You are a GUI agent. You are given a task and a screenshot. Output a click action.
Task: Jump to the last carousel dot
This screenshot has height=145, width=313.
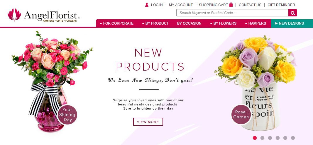(293, 138)
